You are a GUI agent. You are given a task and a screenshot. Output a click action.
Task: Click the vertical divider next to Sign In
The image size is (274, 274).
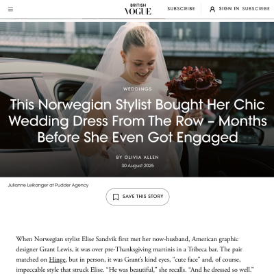201,9
